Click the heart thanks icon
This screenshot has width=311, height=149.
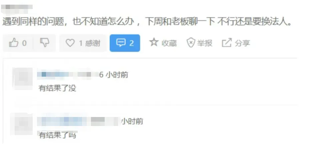(70, 43)
